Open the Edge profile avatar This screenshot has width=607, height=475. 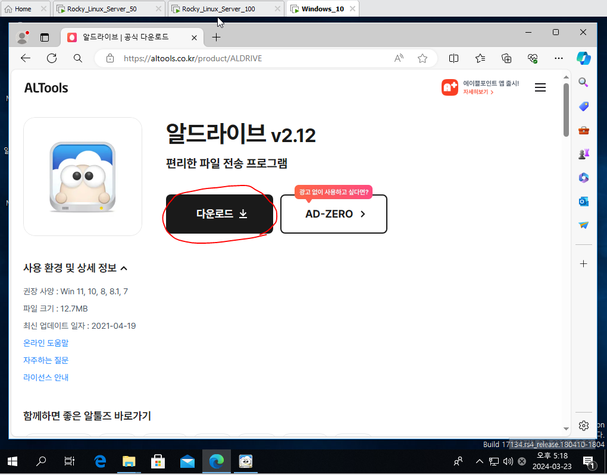click(x=23, y=37)
